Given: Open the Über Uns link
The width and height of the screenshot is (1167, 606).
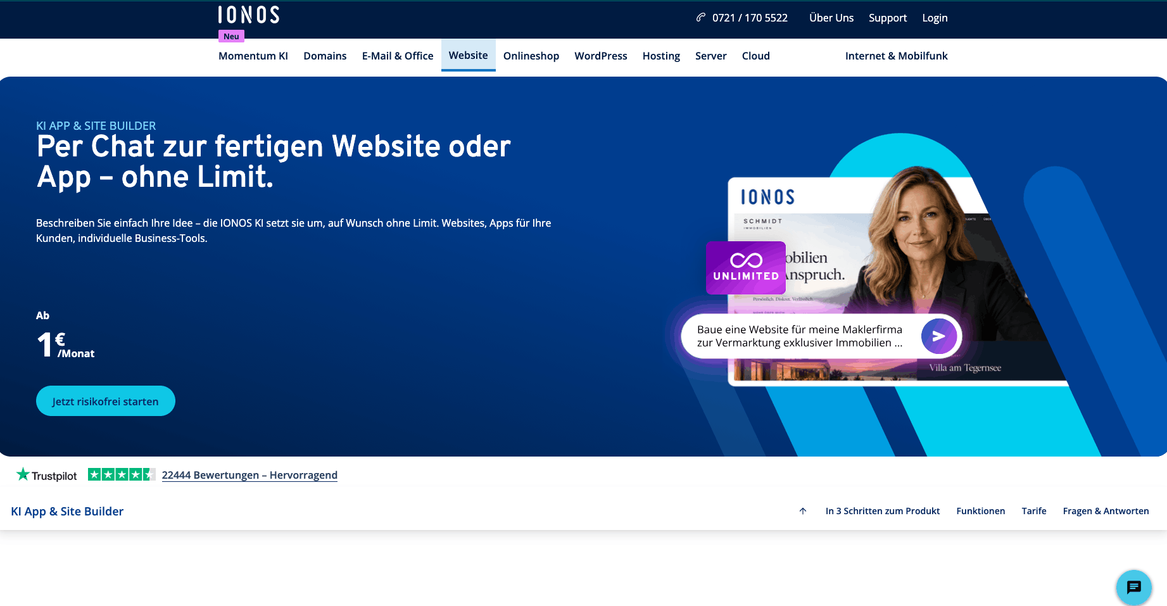Looking at the screenshot, I should pyautogui.click(x=831, y=18).
